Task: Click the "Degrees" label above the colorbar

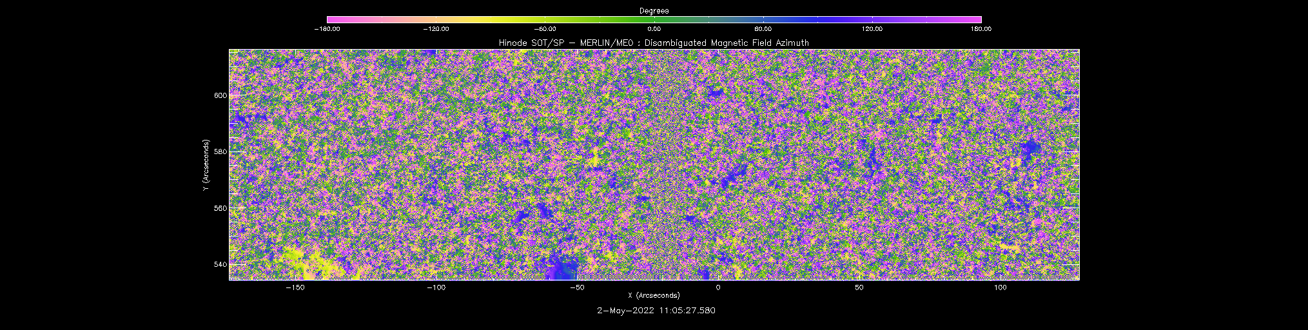Action: pyautogui.click(x=654, y=11)
